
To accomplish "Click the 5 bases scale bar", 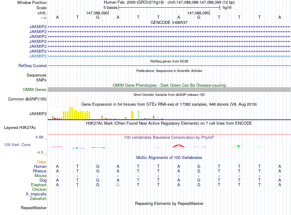I will pos(169,8).
